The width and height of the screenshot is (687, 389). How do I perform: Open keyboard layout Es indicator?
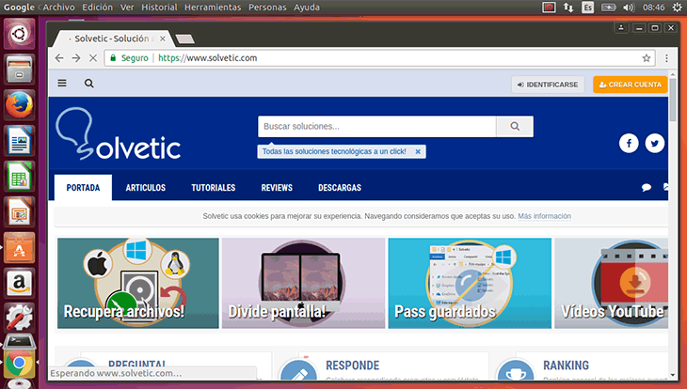(587, 8)
